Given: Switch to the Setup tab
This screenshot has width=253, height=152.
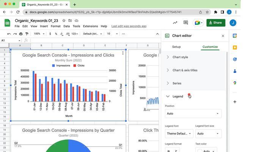Looking at the screenshot, I should pos(176,47).
